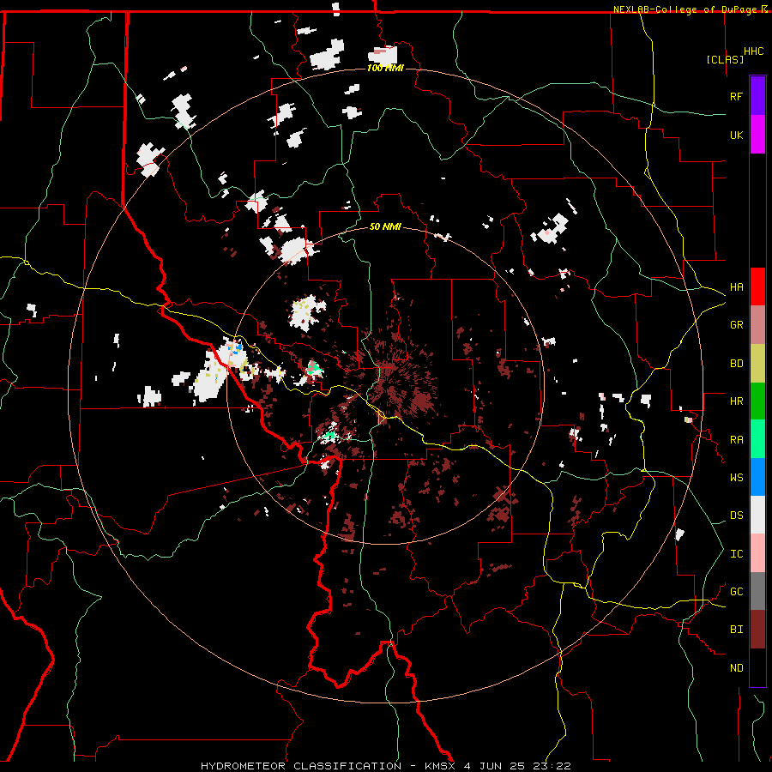The image size is (772, 772).
Task: Click the GR legend label
Action: point(736,325)
